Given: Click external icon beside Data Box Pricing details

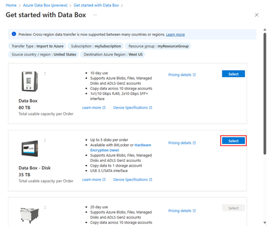Looking at the screenshot, I should pyautogui.click(x=194, y=75).
